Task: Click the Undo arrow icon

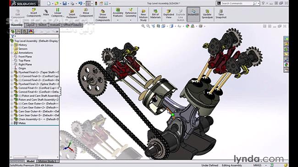Action: (80, 3)
